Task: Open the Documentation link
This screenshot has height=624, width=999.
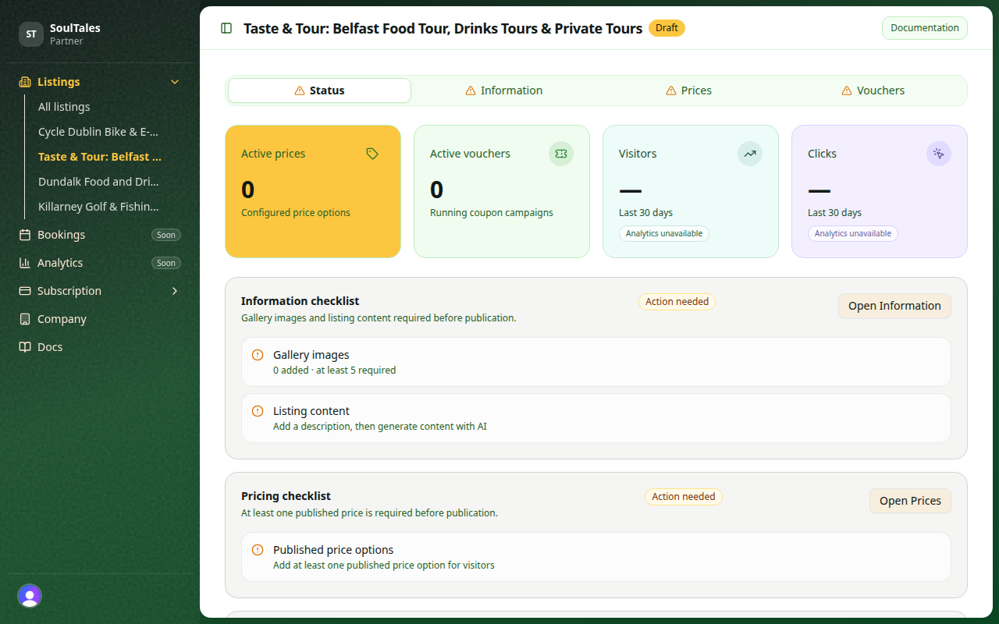Action: click(925, 28)
